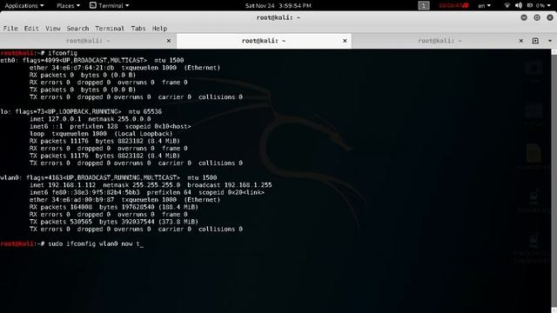
Task: Click wlan0 RX packets 164008 line
Action: click(x=114, y=207)
